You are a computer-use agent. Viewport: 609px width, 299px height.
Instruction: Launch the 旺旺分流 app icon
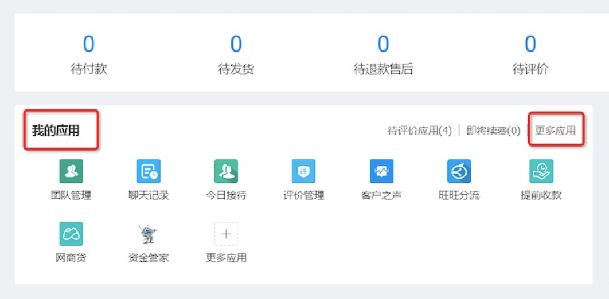click(459, 171)
